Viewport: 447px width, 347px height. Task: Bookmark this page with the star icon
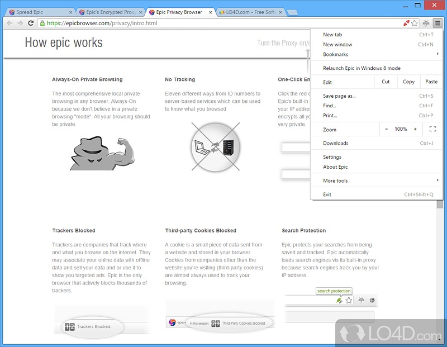(x=415, y=23)
